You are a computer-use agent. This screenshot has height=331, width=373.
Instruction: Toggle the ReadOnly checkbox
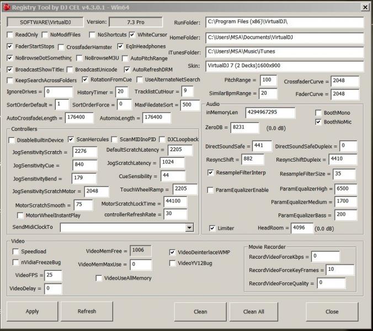(x=10, y=35)
